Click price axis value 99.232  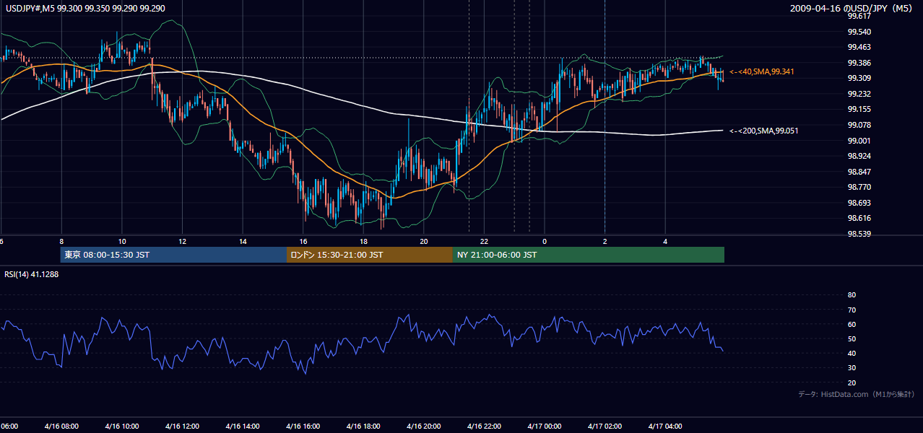(859, 94)
